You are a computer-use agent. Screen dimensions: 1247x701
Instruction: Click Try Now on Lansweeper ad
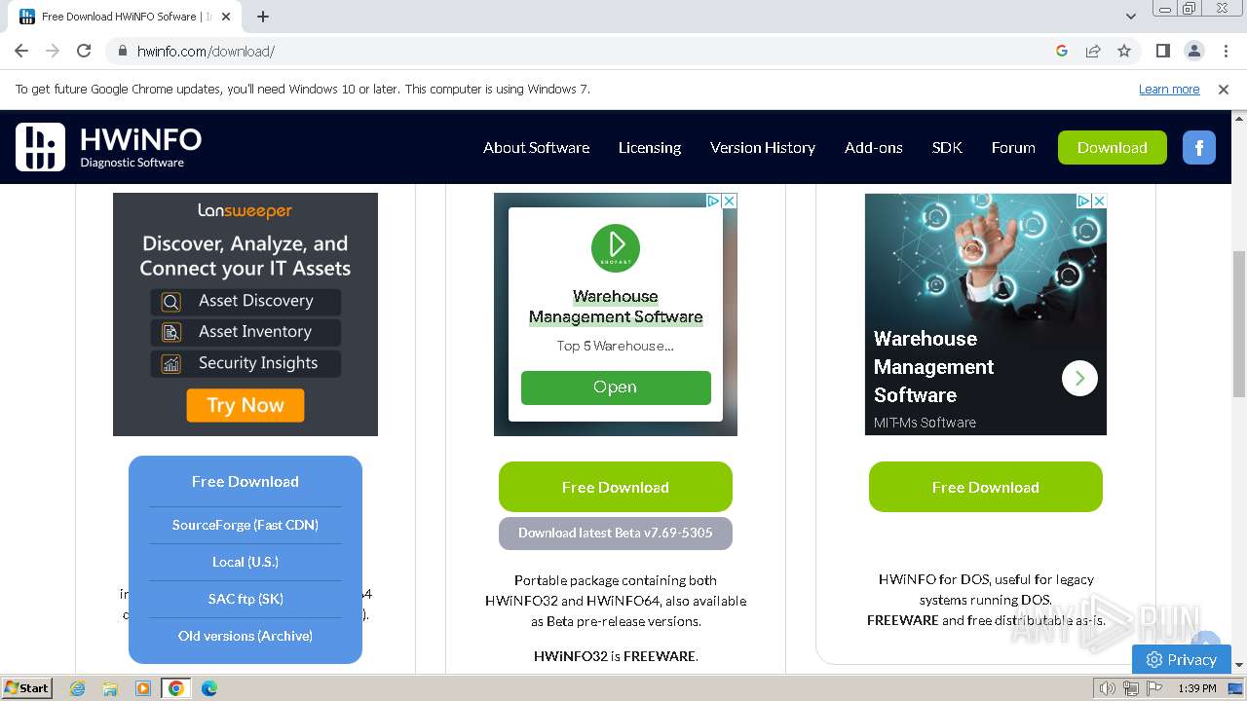pyautogui.click(x=246, y=405)
